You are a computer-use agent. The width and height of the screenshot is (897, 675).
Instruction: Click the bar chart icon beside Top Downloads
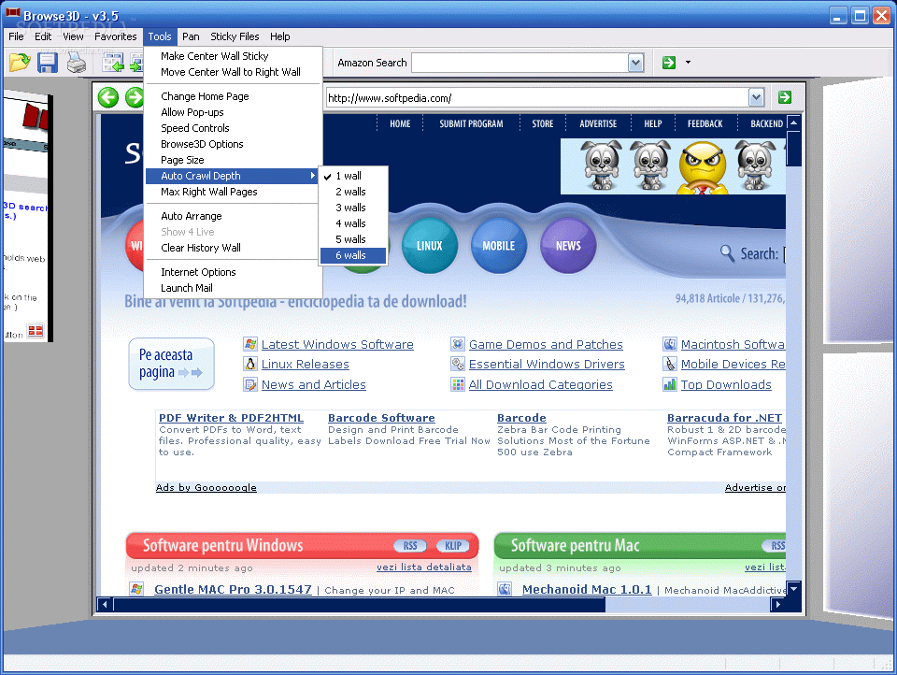coord(669,385)
